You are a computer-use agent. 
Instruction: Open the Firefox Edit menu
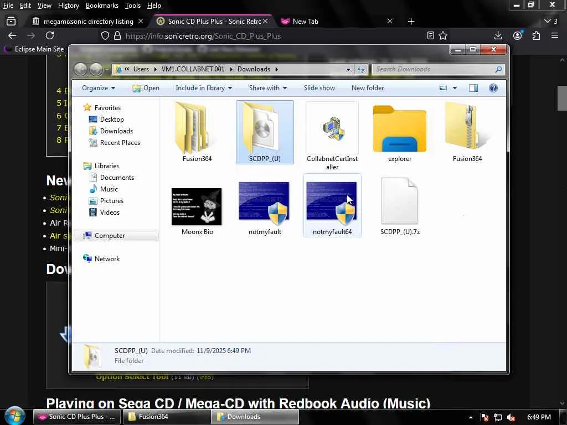pyautogui.click(x=25, y=6)
